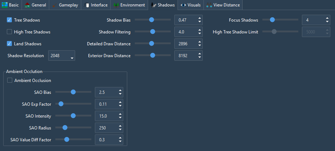Switch to the Gameplay tab
Screen dimensions: 335x151
[x=65, y=5]
